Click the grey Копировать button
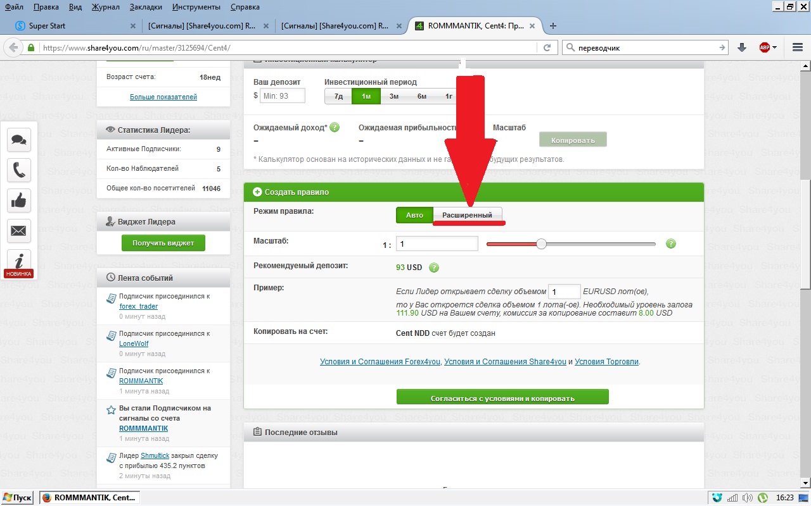Image resolution: width=811 pixels, height=506 pixels. [573, 140]
